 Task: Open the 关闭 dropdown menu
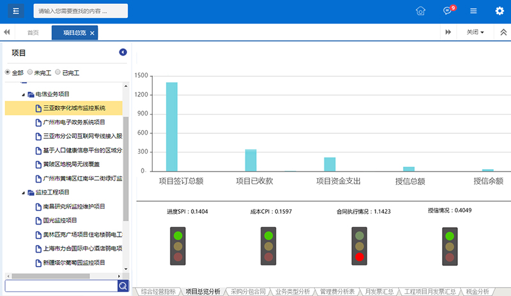pos(475,32)
